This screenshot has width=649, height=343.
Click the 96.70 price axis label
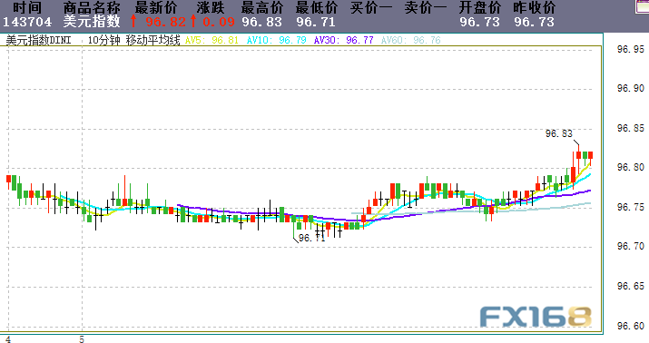coord(631,247)
